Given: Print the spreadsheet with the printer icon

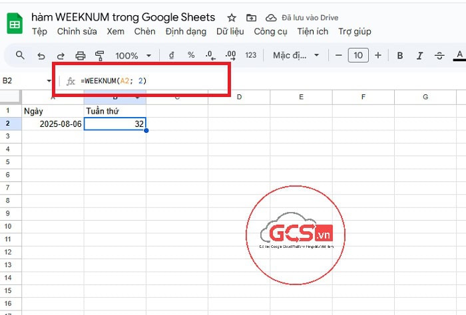Looking at the screenshot, I should [81, 56].
